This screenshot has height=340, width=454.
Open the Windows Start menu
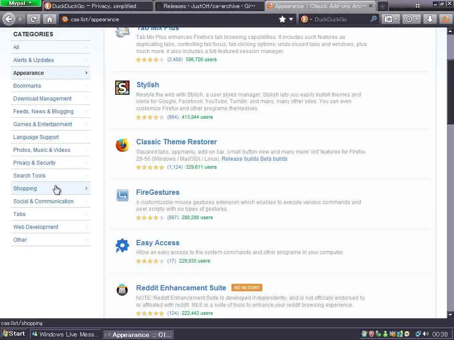click(14, 334)
